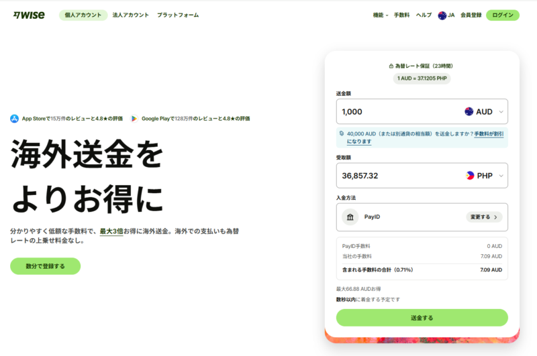Click the PayID手数料 row text
The height and width of the screenshot is (356, 537).
tap(356, 246)
